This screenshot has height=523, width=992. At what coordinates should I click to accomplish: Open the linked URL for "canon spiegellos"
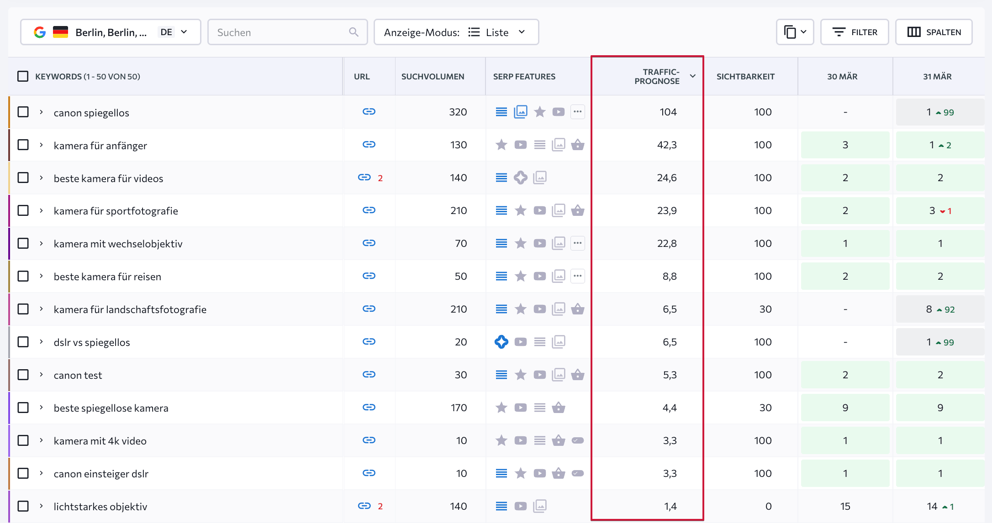[369, 111]
